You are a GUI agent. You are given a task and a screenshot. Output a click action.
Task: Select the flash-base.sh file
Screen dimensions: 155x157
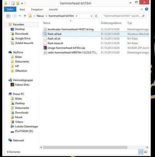pos(55,43)
